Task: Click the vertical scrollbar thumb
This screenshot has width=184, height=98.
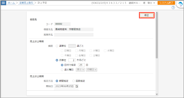Action: pyautogui.click(x=157, y=36)
